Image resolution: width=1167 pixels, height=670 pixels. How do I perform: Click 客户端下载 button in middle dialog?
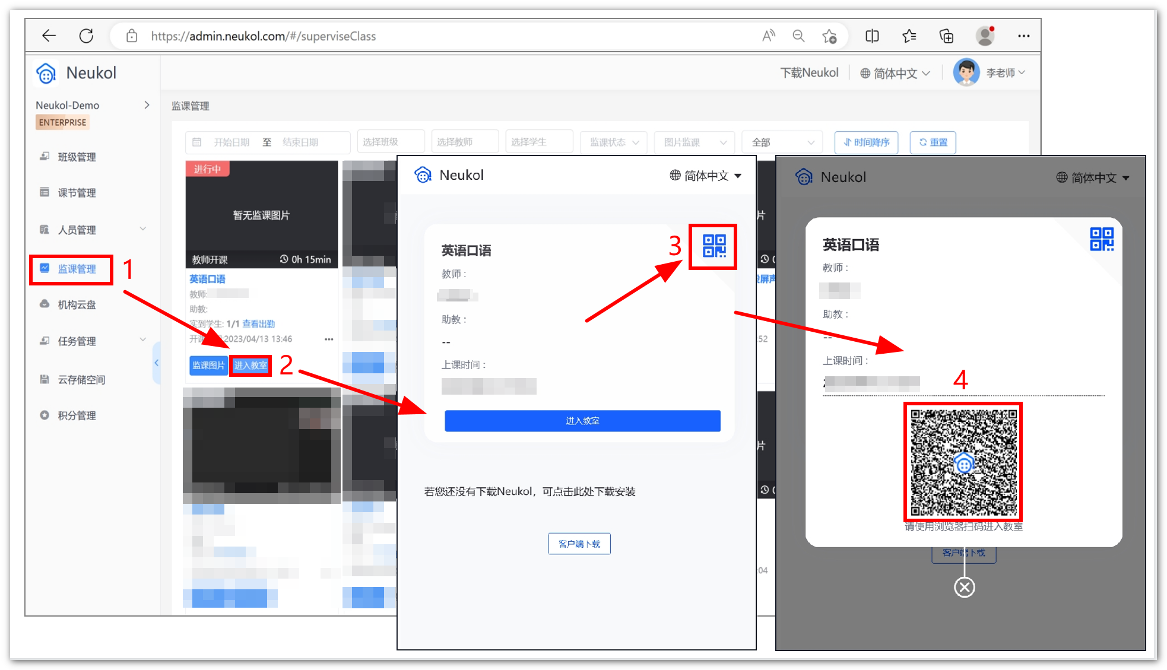(x=579, y=544)
